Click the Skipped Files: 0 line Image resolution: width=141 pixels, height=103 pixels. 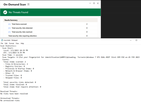tap(13, 78)
